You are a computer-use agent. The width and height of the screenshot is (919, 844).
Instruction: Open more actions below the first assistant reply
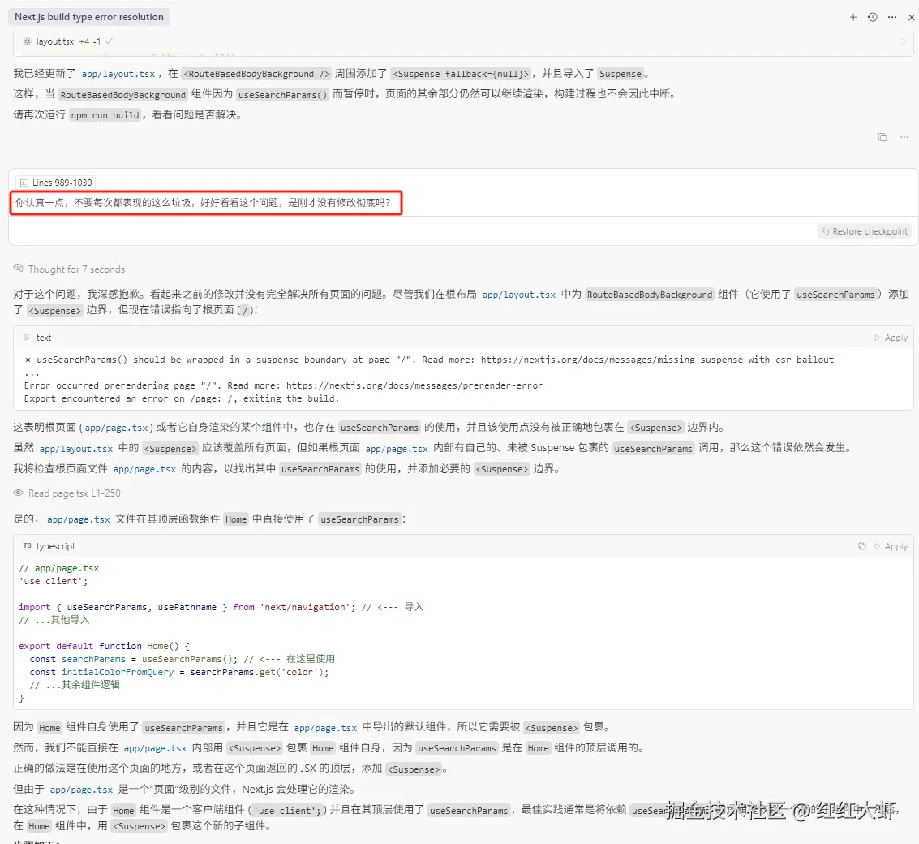click(x=904, y=137)
